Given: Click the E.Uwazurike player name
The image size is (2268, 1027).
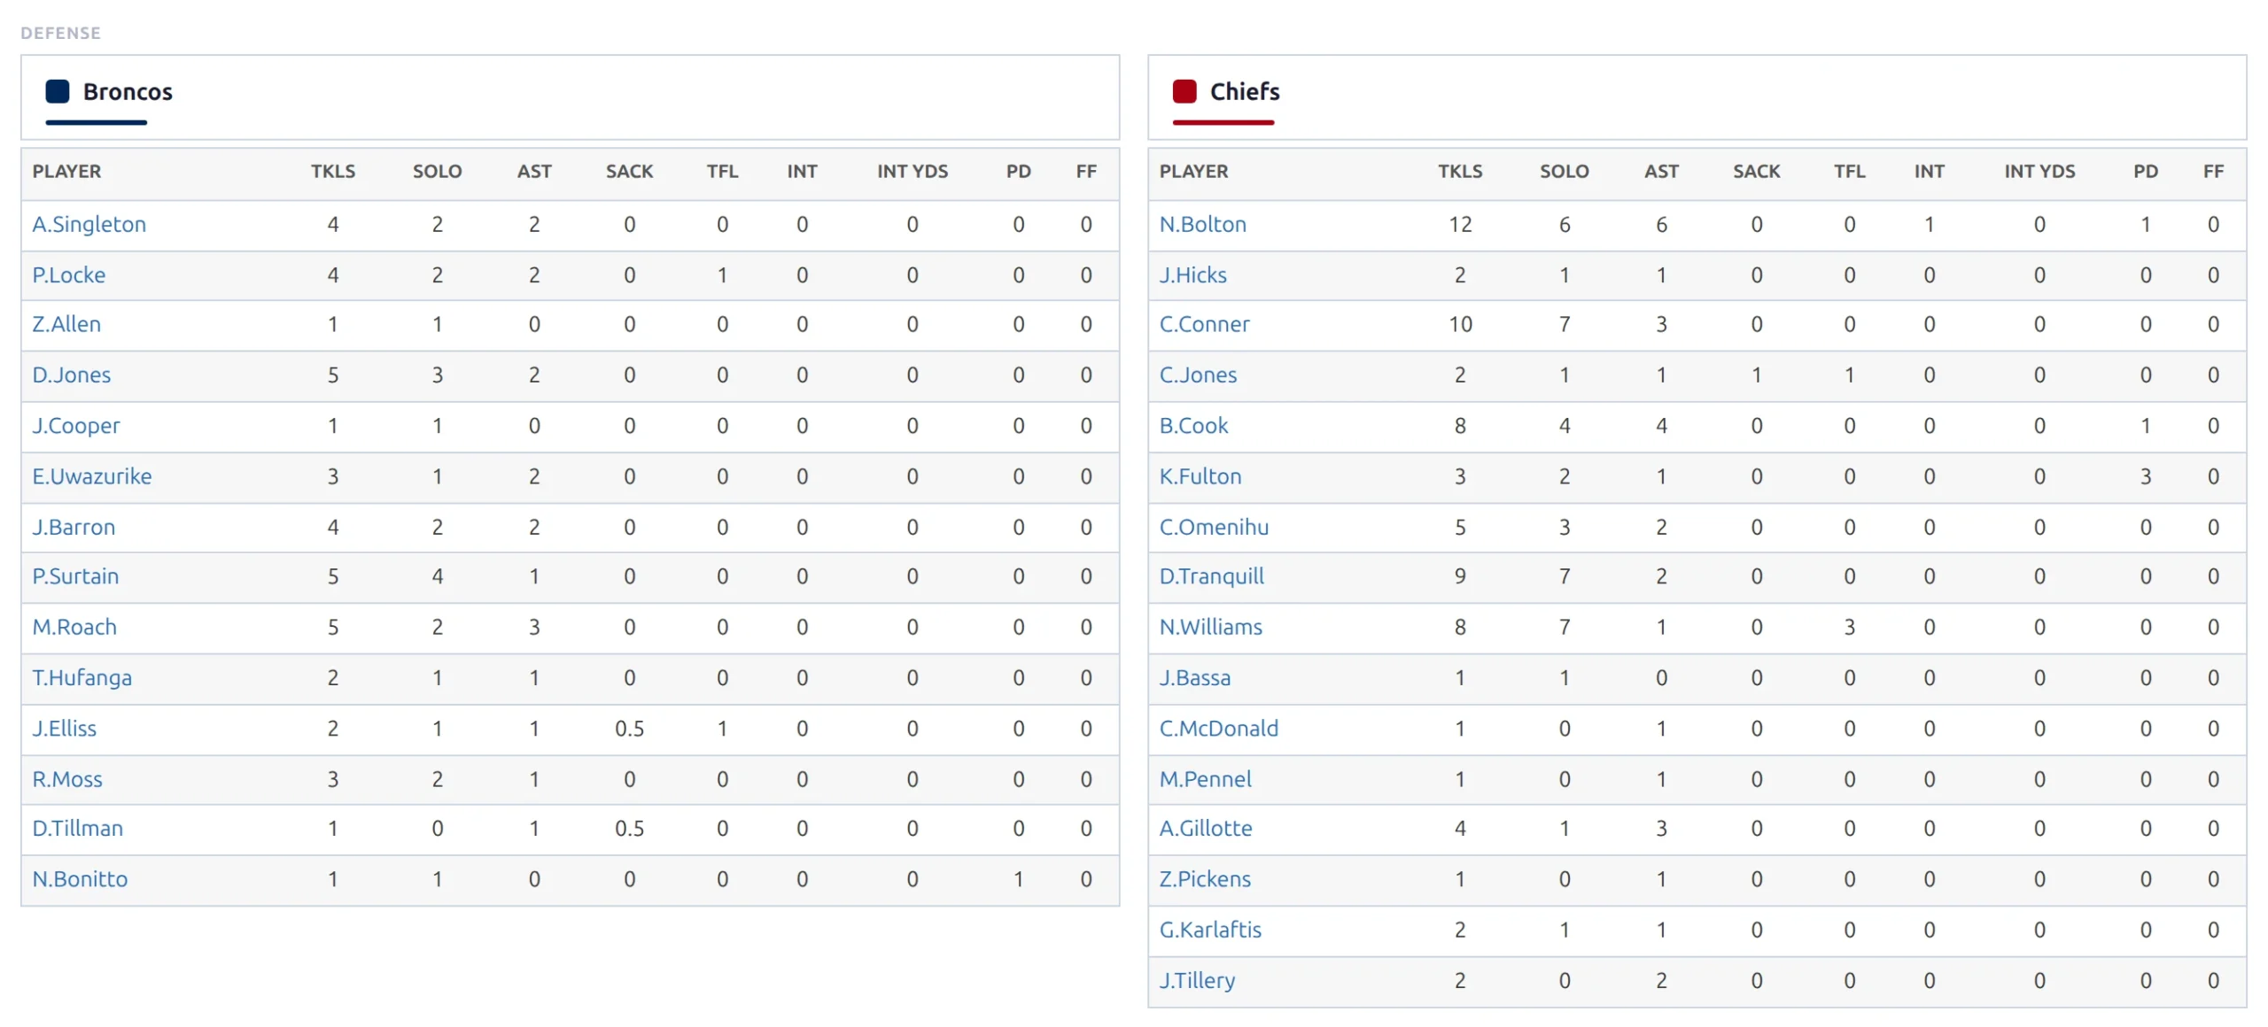Looking at the screenshot, I should pos(92,476).
